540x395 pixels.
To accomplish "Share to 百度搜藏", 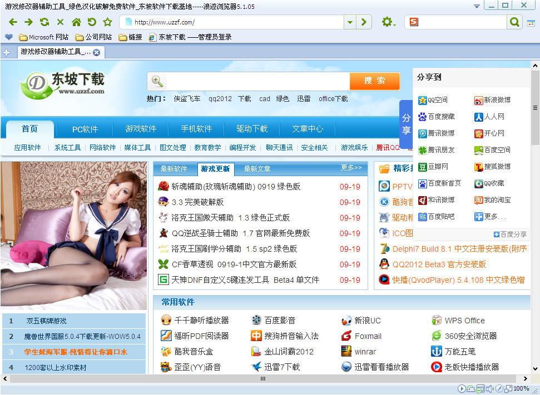I will pos(437,117).
